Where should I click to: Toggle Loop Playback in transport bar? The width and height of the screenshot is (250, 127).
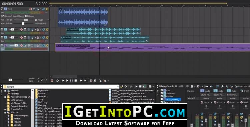point(58,81)
